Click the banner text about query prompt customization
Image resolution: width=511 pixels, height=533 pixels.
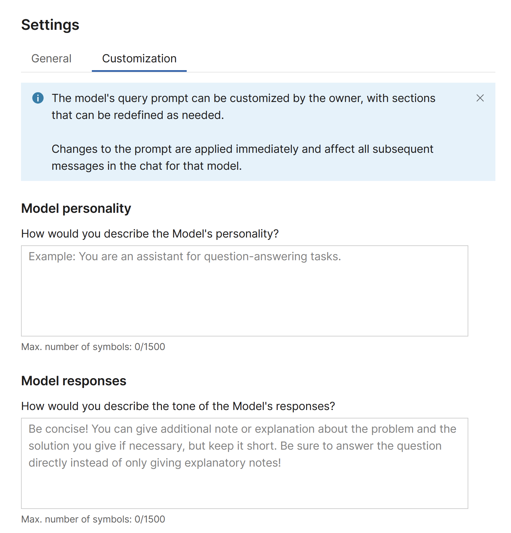coord(243,107)
